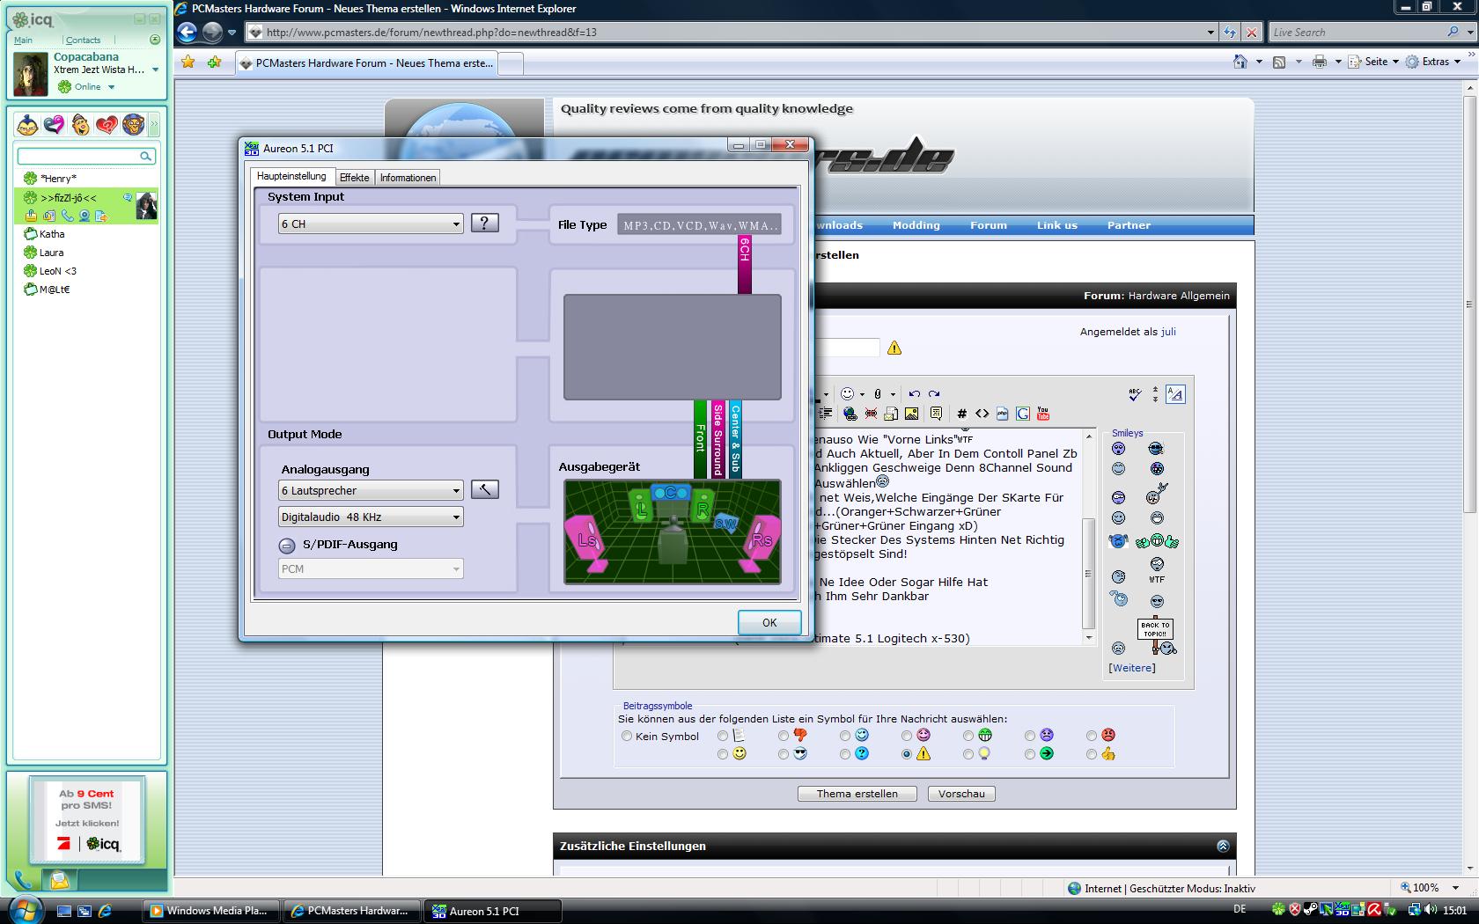Click send file icon under fizZl-jô contact
The width and height of the screenshot is (1479, 924).
101,216
